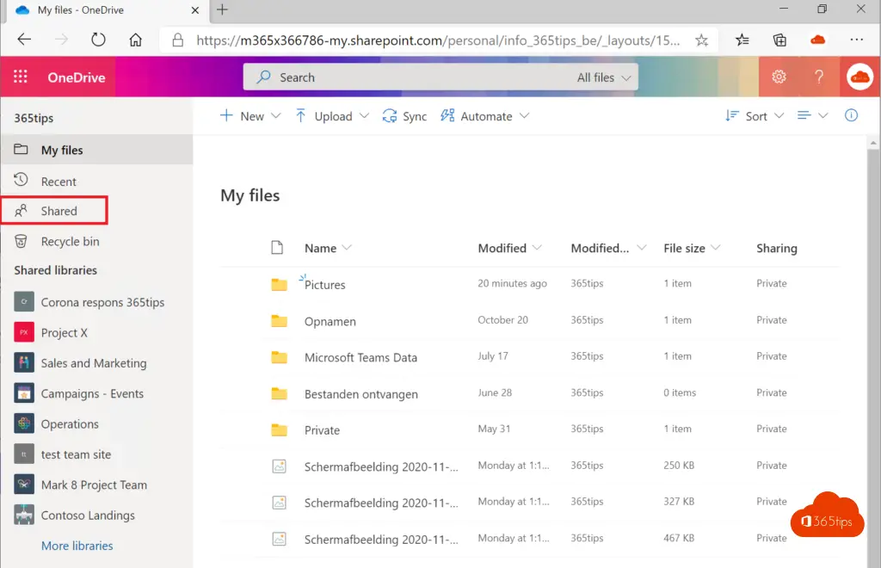Add this page to favorites star
The width and height of the screenshot is (881, 568).
(x=701, y=40)
